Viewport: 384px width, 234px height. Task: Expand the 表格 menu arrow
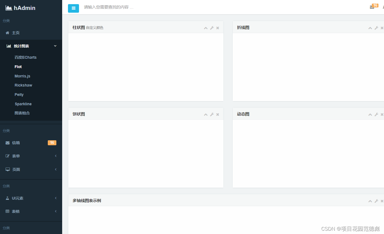click(56, 211)
